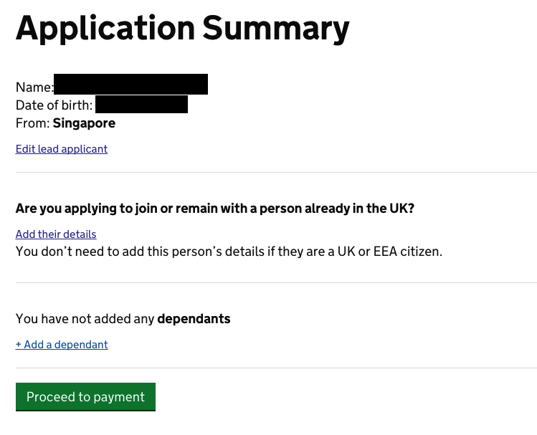Click the plus sign before "Add a dependant"
Viewport: 537px width, 435px height.
click(x=19, y=345)
